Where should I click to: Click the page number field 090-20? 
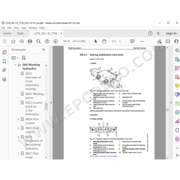pos(66,41)
